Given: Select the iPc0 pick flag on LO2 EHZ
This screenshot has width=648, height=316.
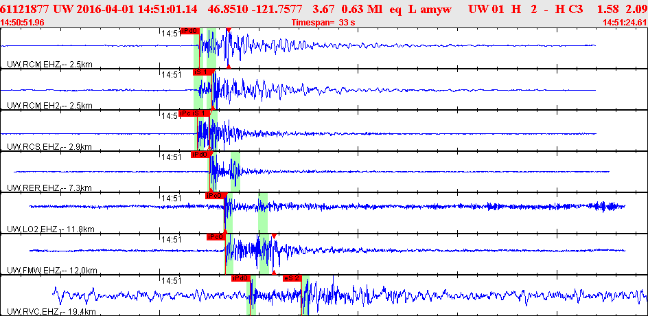Looking at the screenshot, I should tap(215, 196).
